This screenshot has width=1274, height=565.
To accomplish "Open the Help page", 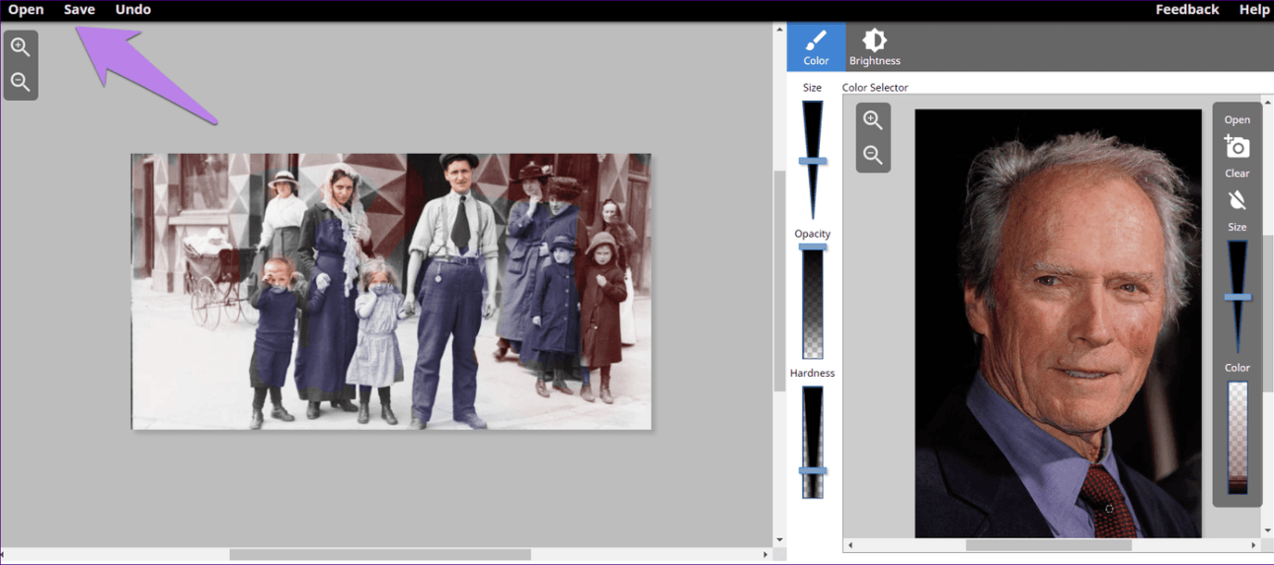I will (x=1254, y=10).
